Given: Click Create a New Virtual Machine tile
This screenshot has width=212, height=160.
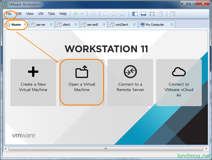Looking at the screenshot, I should pyautogui.click(x=33, y=83).
